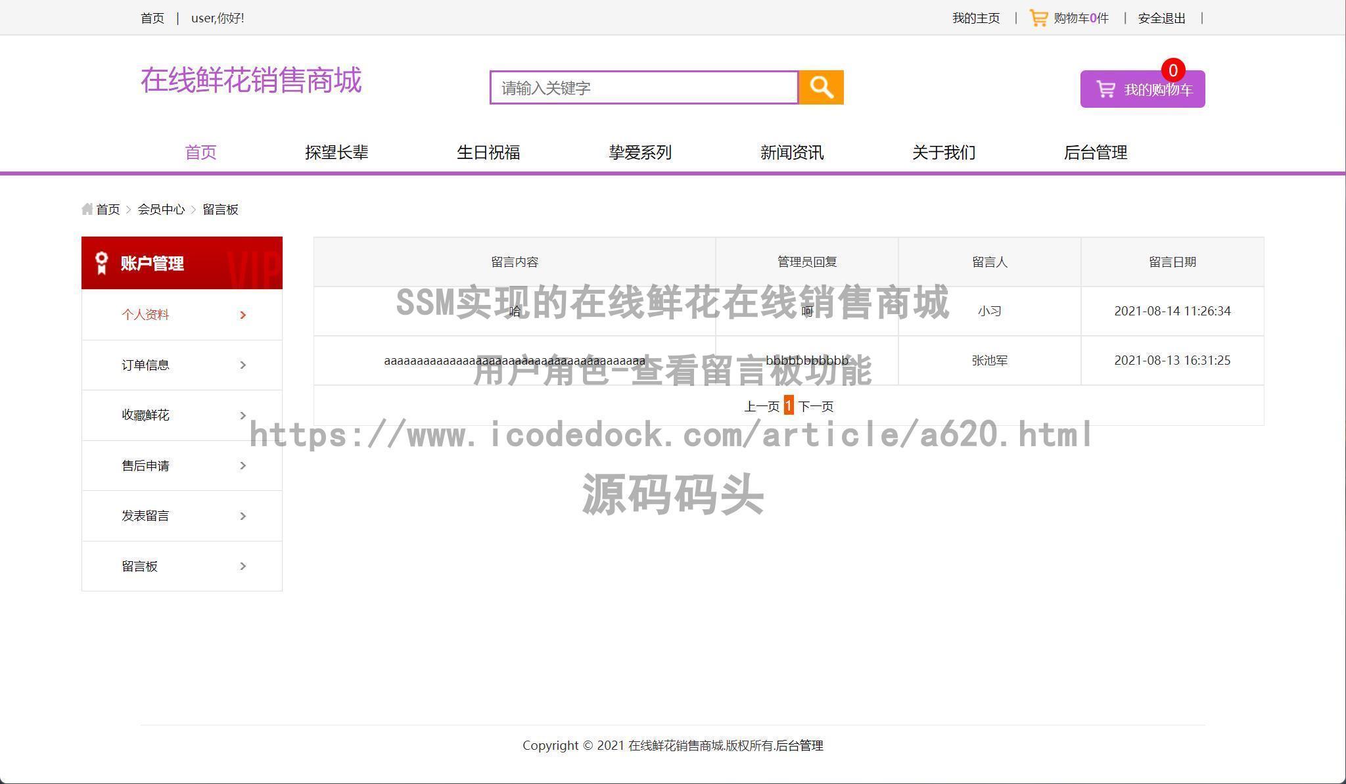The image size is (1346, 784).
Task: Switch to the 挚爱系列 navigation tab
Action: pyautogui.click(x=639, y=152)
